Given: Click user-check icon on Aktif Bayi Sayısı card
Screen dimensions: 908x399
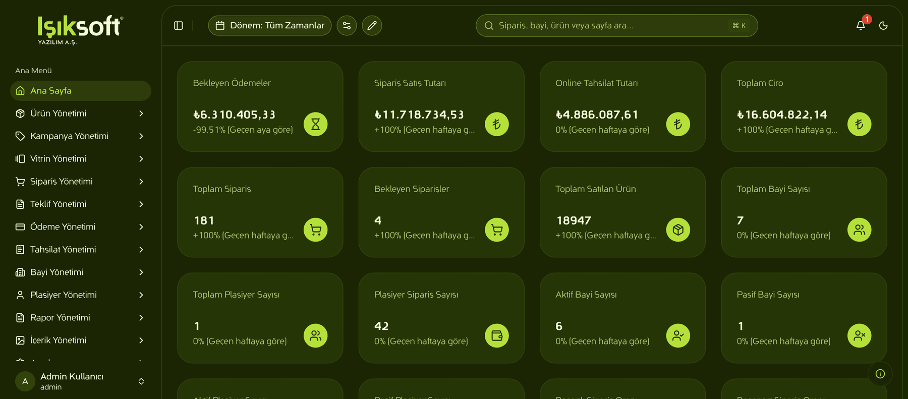Looking at the screenshot, I should click(678, 336).
